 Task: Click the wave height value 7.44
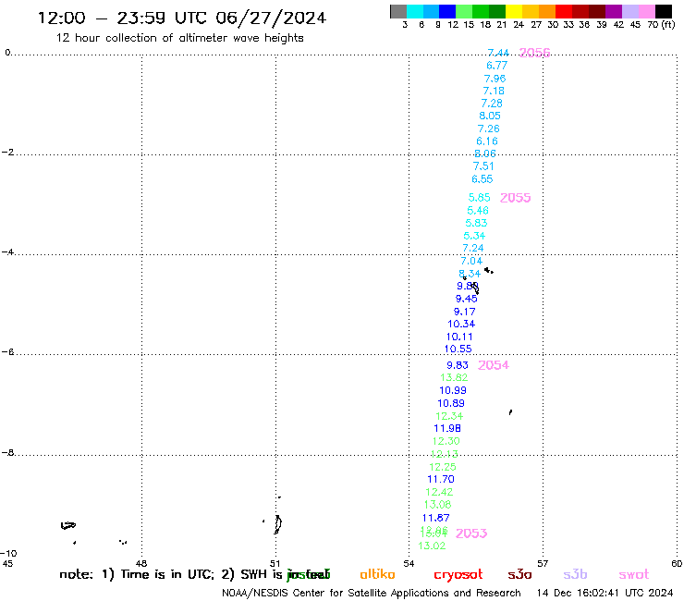(x=498, y=53)
